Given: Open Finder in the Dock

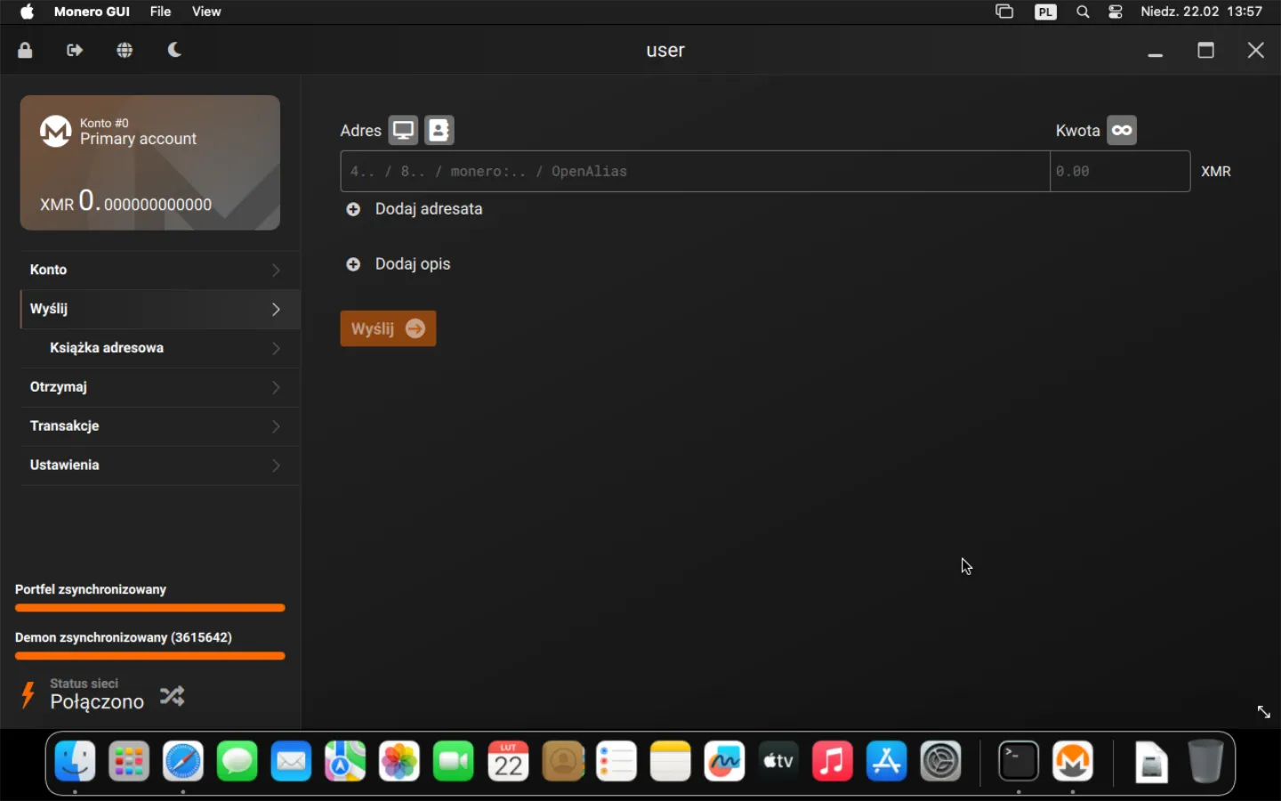Looking at the screenshot, I should 75,762.
